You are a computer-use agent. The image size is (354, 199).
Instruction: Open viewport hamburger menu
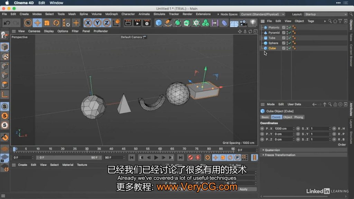pos(14,31)
